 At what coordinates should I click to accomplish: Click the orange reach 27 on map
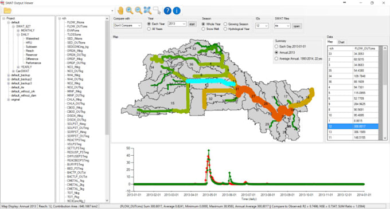pos(253,96)
